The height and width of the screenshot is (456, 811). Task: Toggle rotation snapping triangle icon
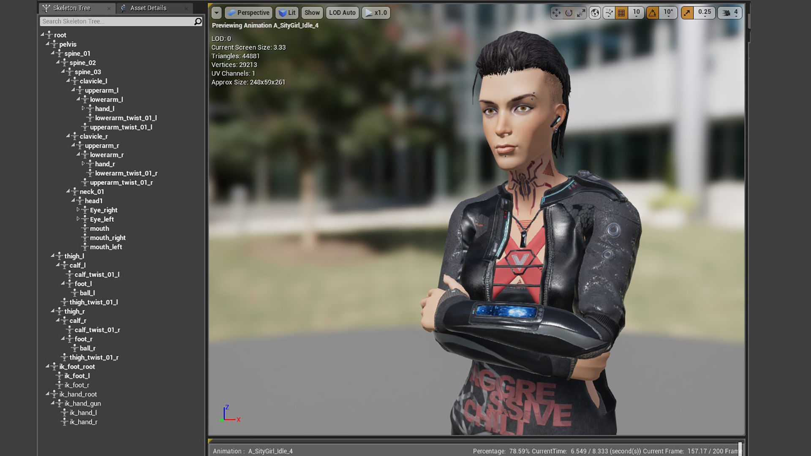(x=653, y=13)
